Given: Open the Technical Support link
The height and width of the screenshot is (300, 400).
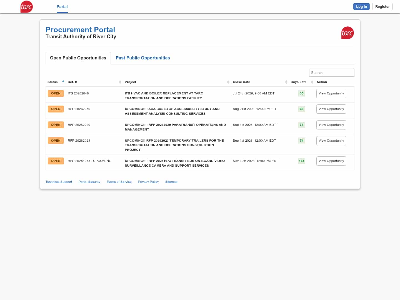Looking at the screenshot, I should pos(59,182).
